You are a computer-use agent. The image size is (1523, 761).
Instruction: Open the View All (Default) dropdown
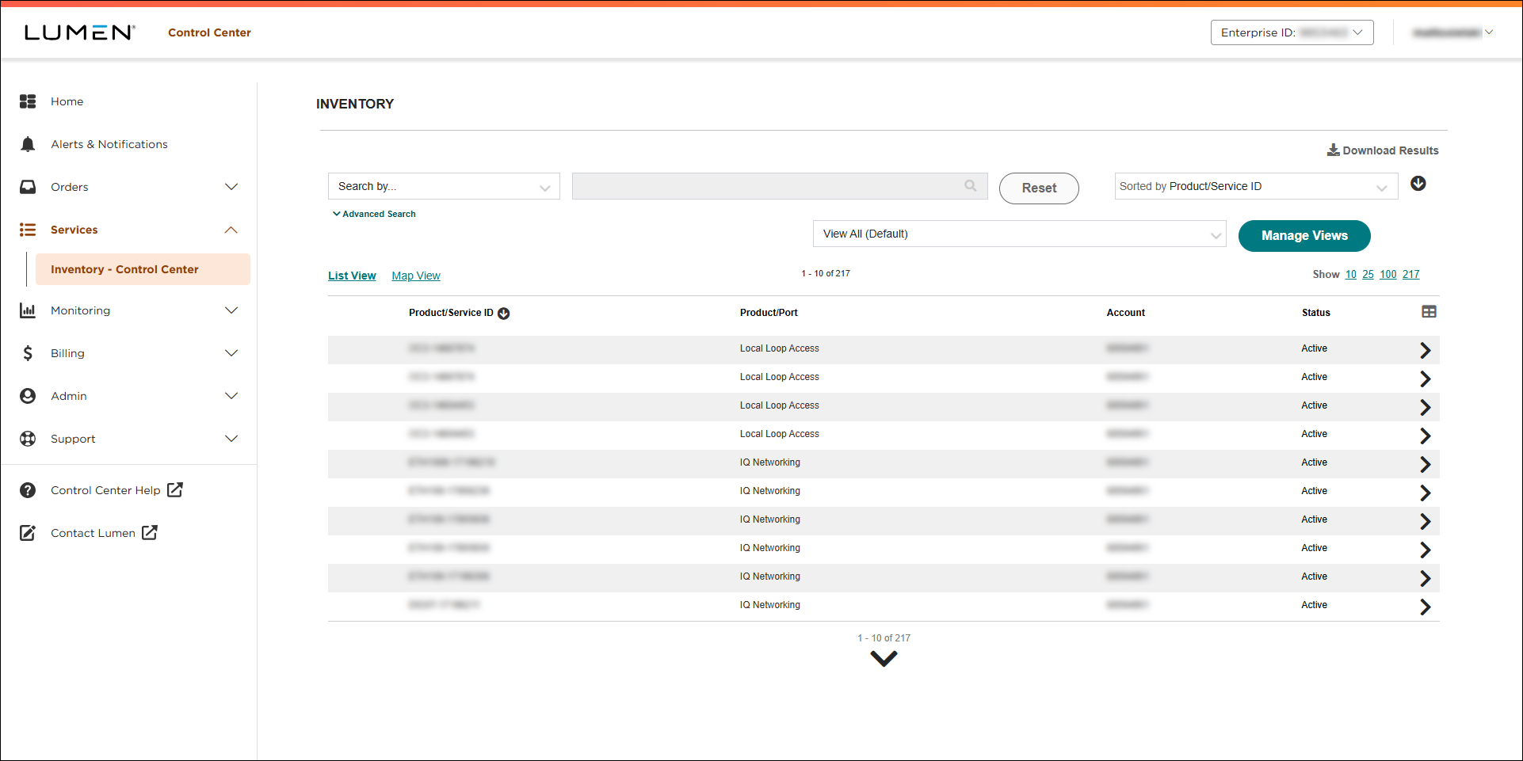coord(1019,234)
